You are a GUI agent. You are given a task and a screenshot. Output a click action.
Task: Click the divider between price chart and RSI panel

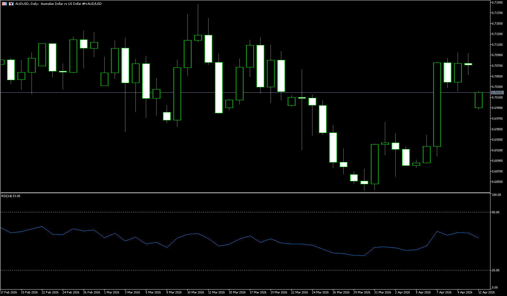(x=244, y=193)
